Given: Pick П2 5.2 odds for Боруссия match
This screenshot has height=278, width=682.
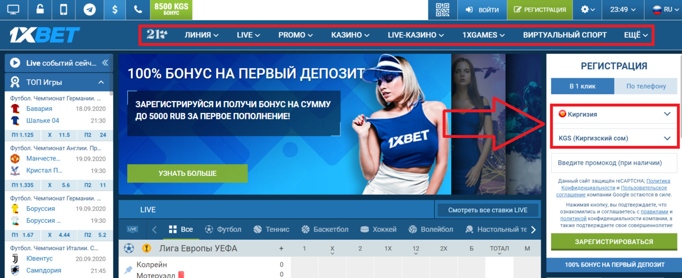Looking at the screenshot, I should tap(94, 235).
